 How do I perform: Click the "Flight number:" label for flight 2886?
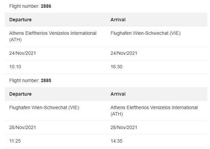[24, 6]
